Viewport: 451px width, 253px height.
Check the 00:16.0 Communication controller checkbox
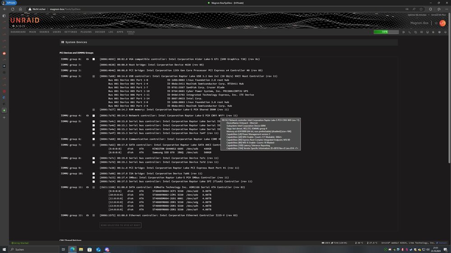(x=93, y=139)
